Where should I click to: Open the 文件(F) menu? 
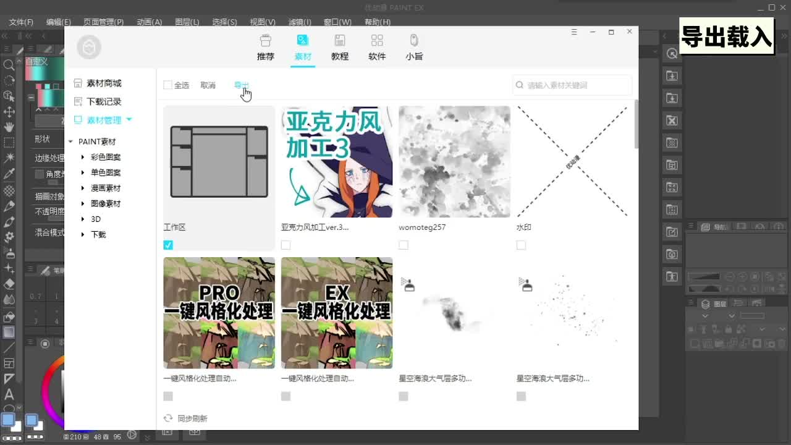click(x=21, y=22)
